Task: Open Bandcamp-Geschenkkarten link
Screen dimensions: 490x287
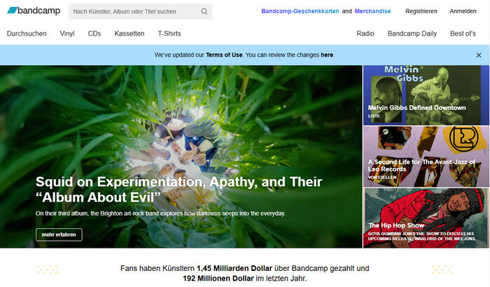Action: (300, 11)
